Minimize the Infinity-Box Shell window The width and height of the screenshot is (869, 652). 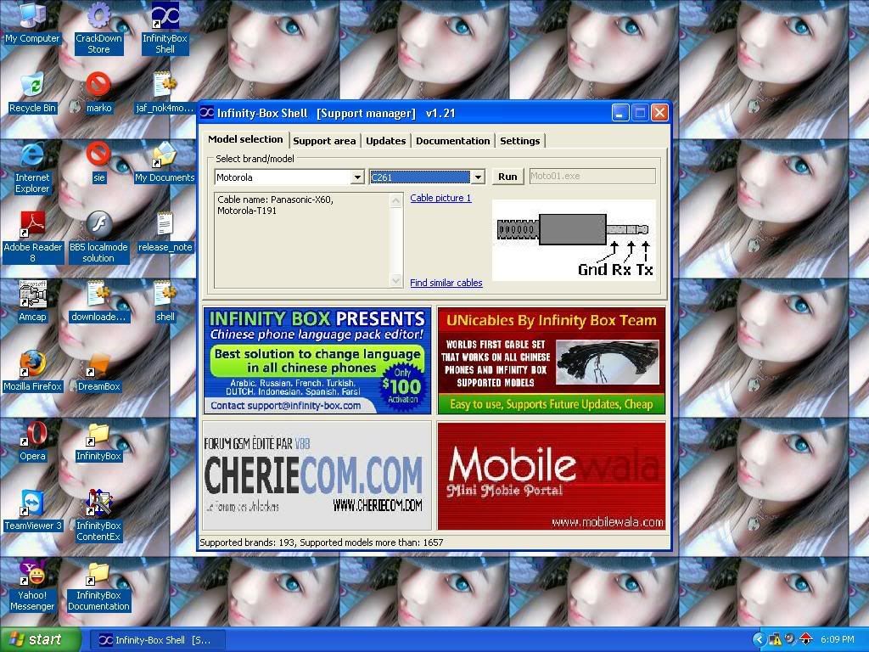pyautogui.click(x=620, y=113)
